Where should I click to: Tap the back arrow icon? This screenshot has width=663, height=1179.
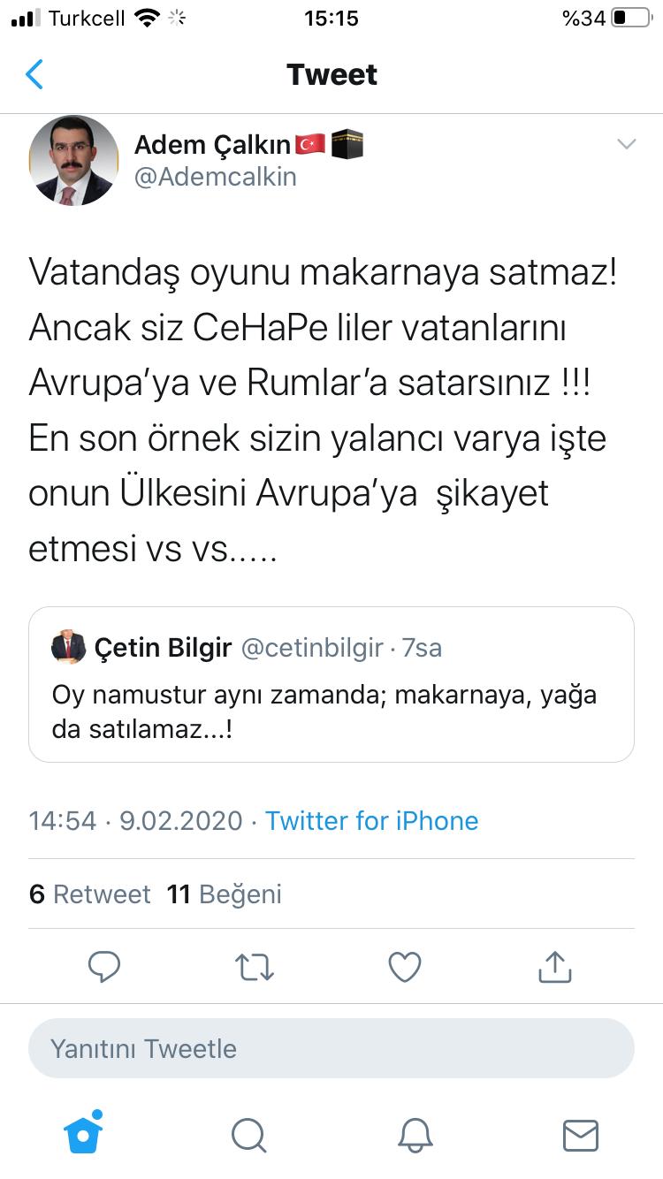35,75
